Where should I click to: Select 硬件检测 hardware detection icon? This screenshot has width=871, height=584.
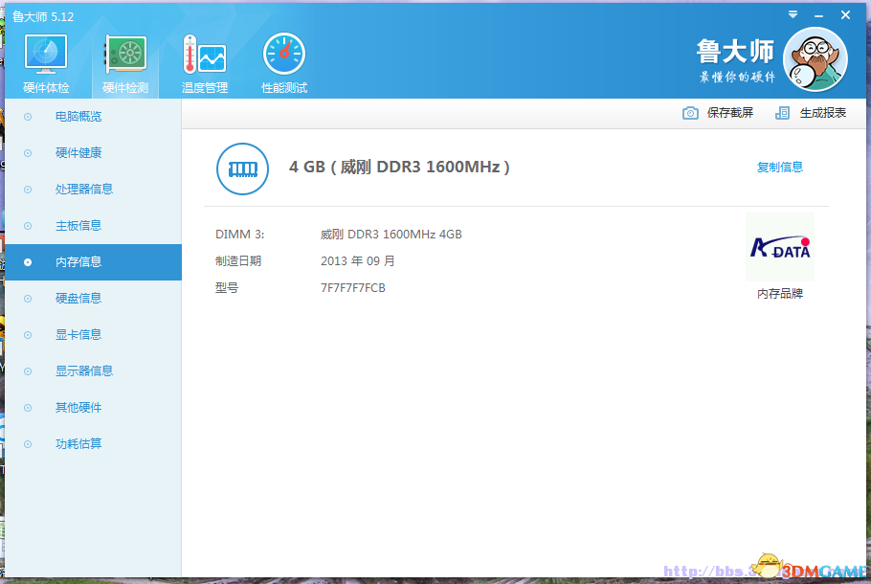(125, 55)
